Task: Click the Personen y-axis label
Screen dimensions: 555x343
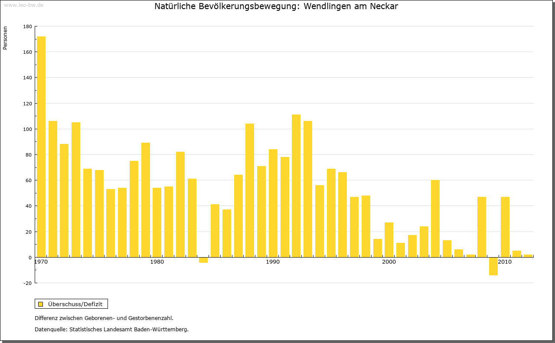Action: 5,38
